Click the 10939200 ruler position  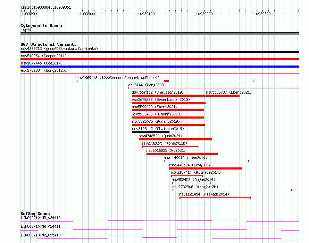click(204, 14)
